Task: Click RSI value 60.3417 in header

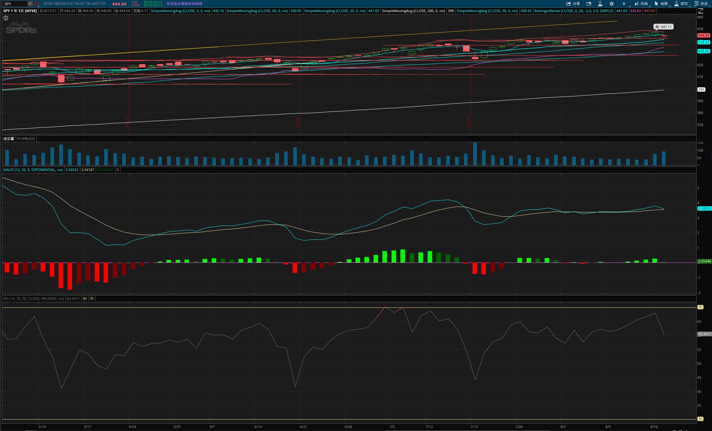Action: (x=73, y=299)
